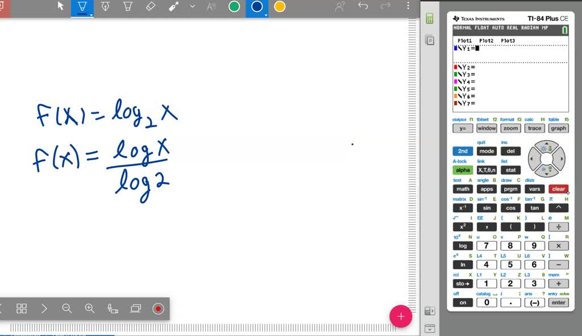Select the laser pointer tool
The image size is (582, 336).
click(x=173, y=7)
